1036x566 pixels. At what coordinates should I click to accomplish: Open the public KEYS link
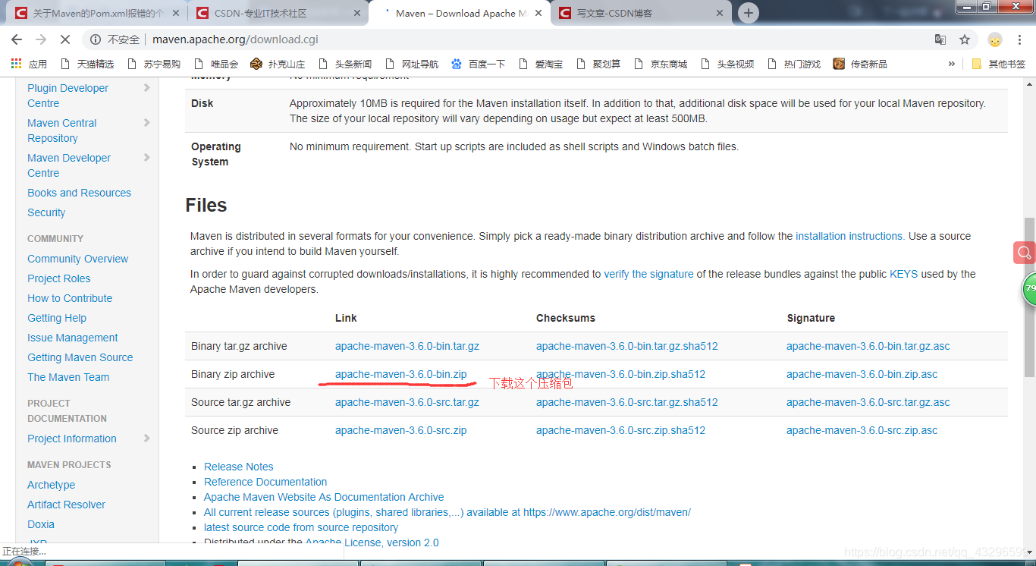(903, 274)
